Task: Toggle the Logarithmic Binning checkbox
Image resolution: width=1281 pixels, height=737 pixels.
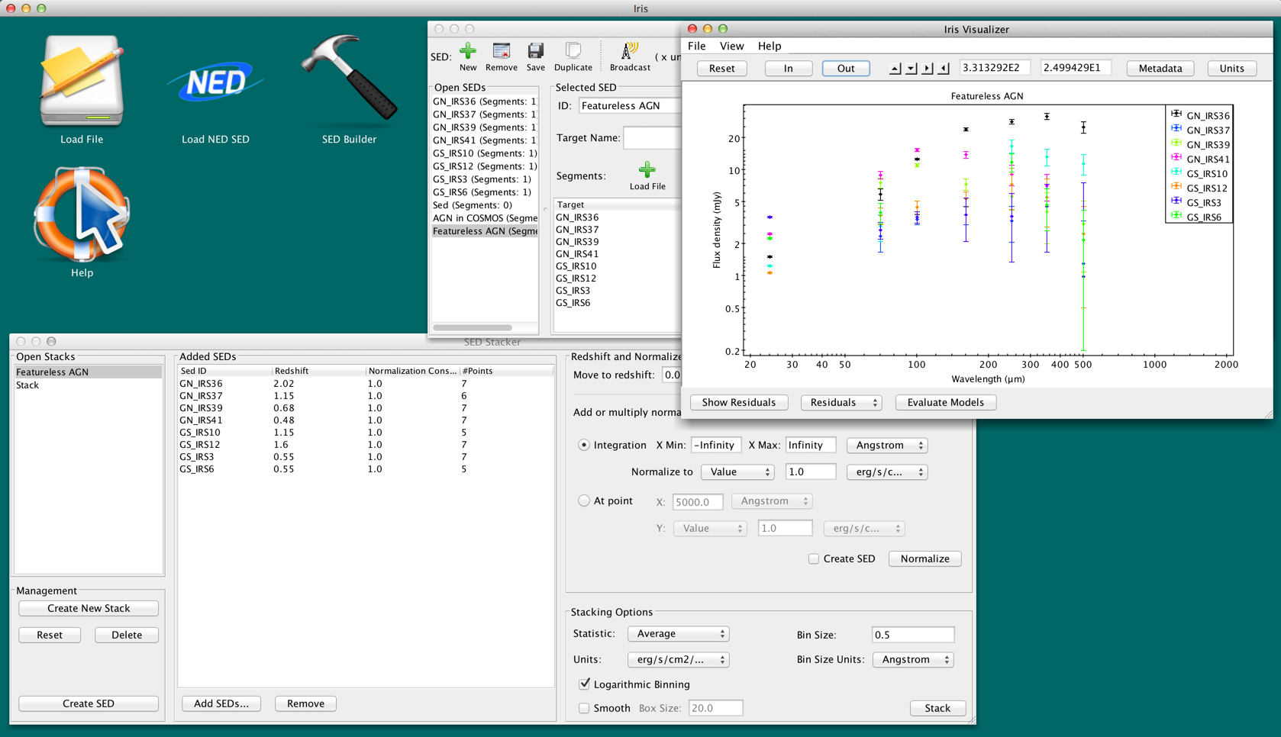Action: coord(585,684)
